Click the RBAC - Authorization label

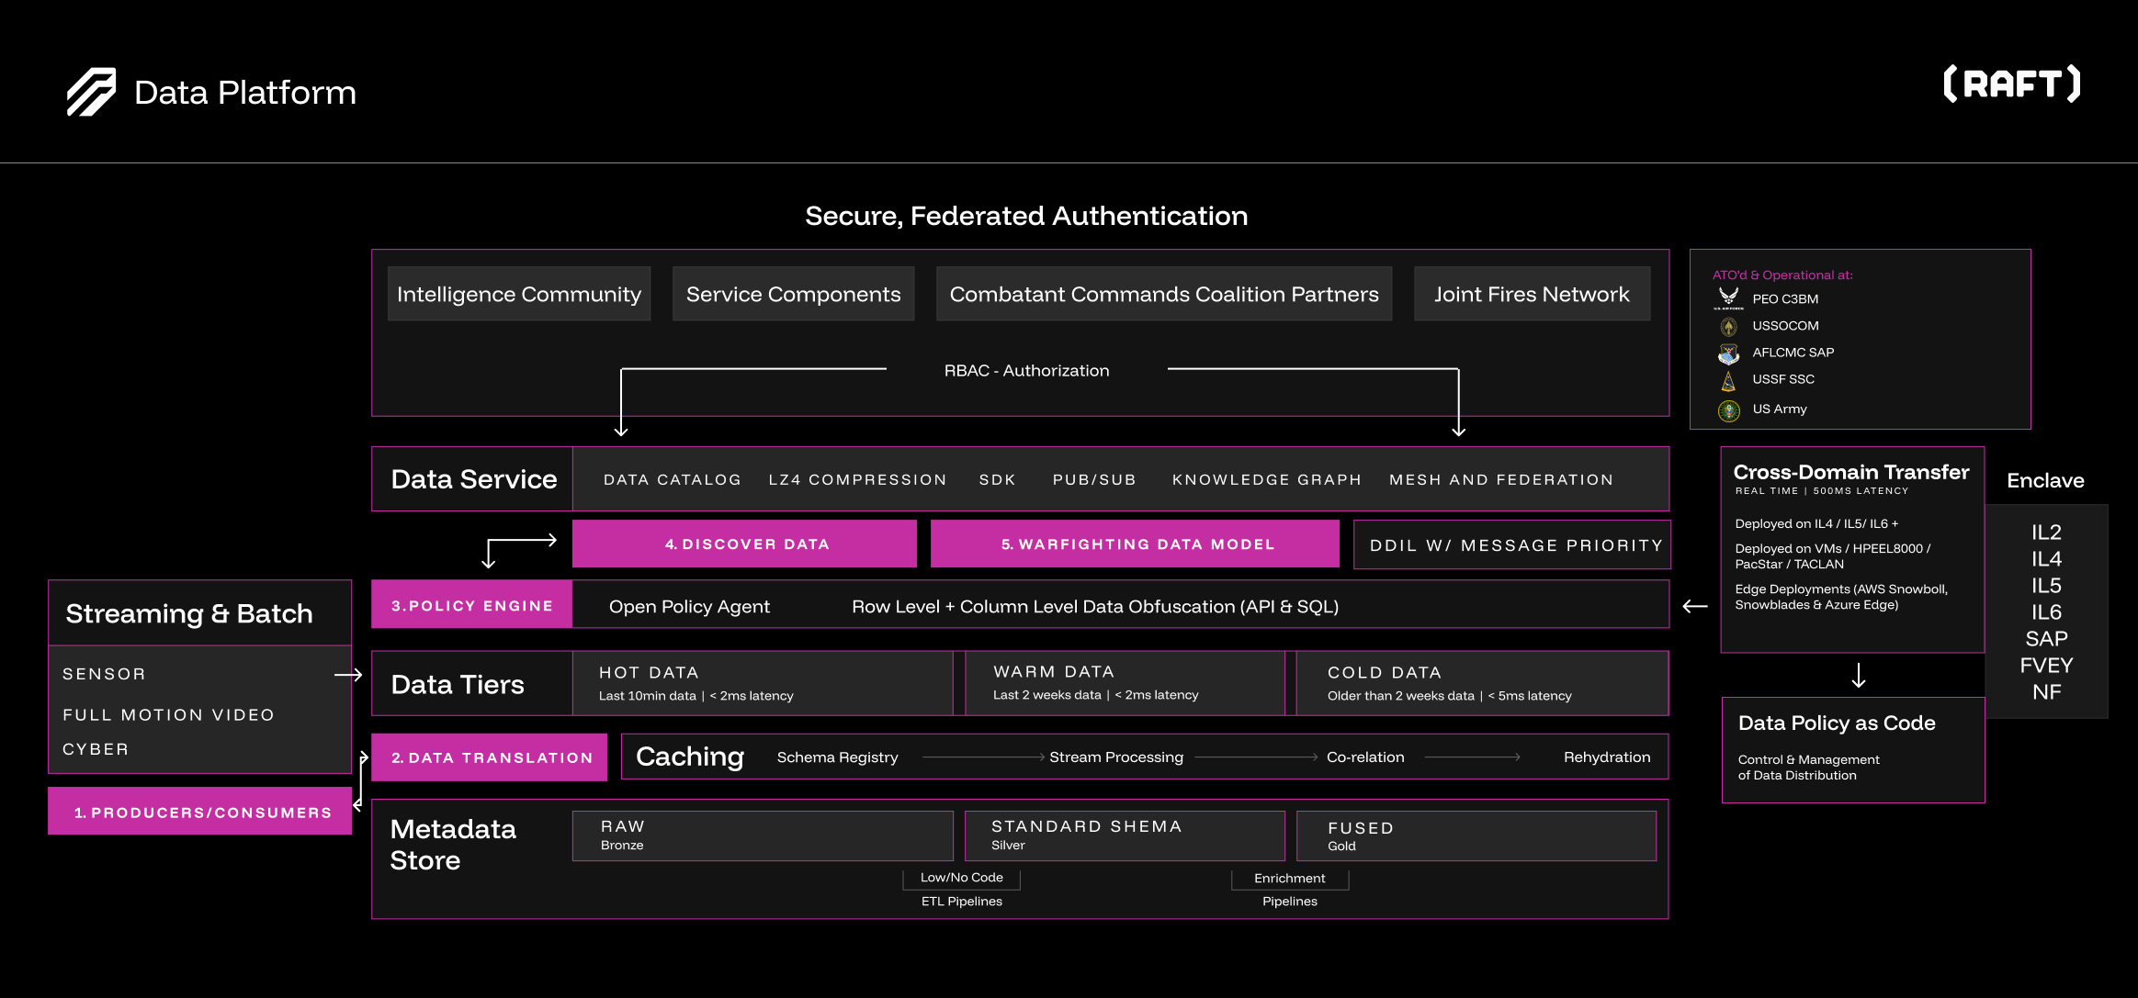tap(1026, 370)
